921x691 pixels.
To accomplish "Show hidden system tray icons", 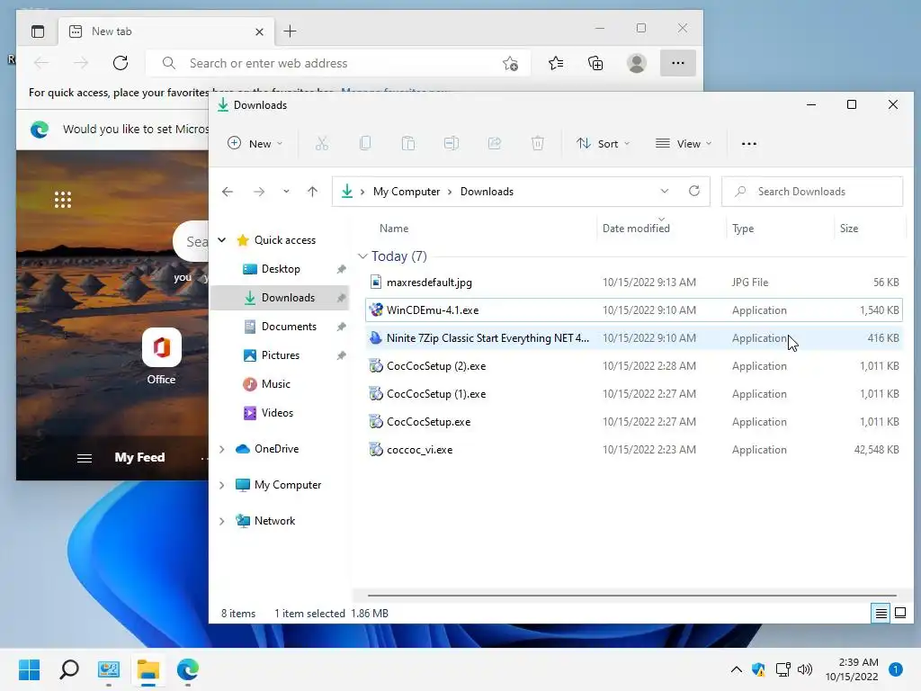I will click(736, 669).
